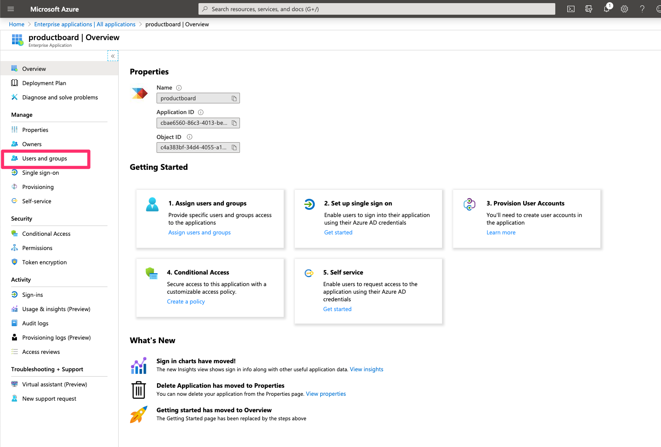Click the help question mark icon

pyautogui.click(x=642, y=9)
